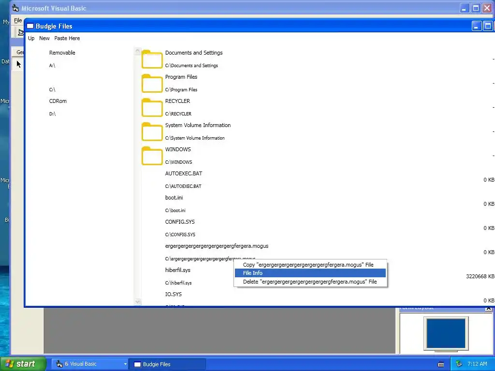Viewport: 495px width, 371px height.
Task: Click the C:\WINDOWS path text
Action: point(178,162)
